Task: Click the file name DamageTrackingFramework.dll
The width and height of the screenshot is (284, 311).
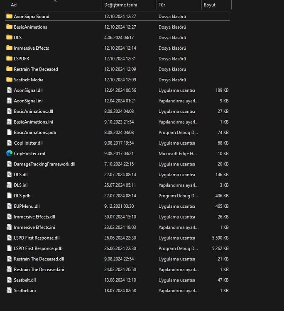Action: pyautogui.click(x=45, y=164)
